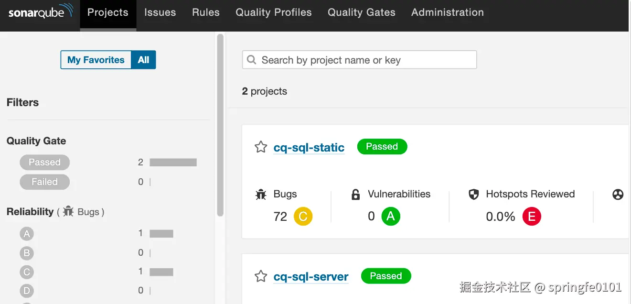Filter by Failed quality gate

(44, 182)
